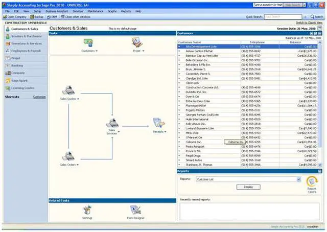Open the Edit menu

tap(16, 11)
